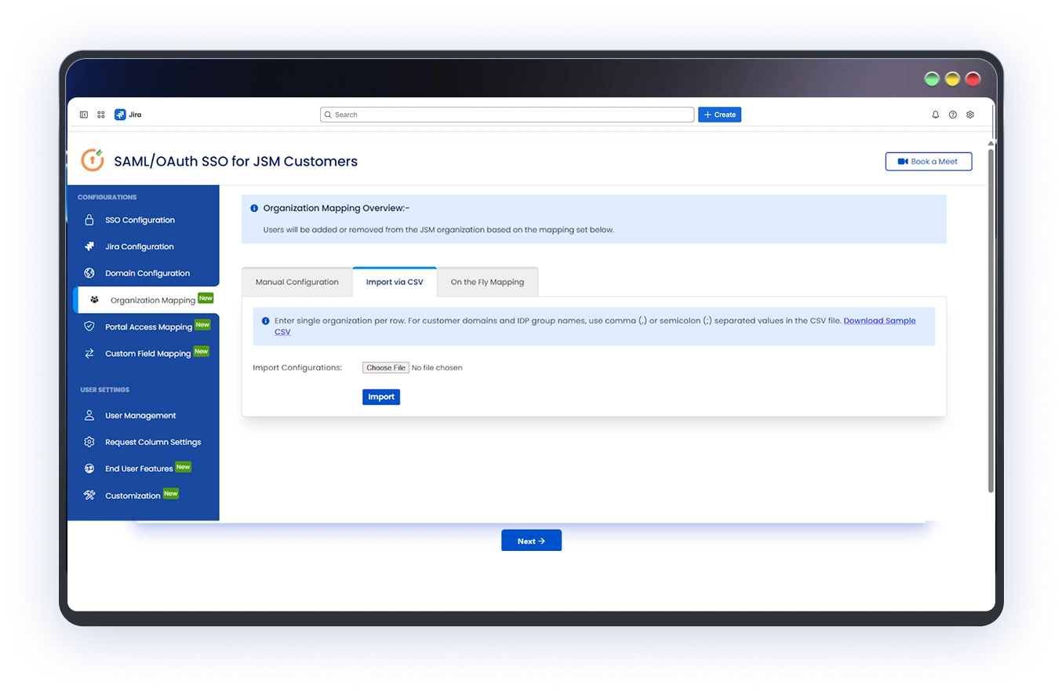Click info icon beside Organization Mapping Overview
1062x693 pixels.
click(x=254, y=209)
